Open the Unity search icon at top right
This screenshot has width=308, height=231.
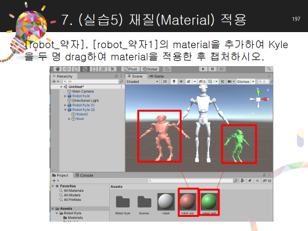pyautogui.click(x=269, y=69)
